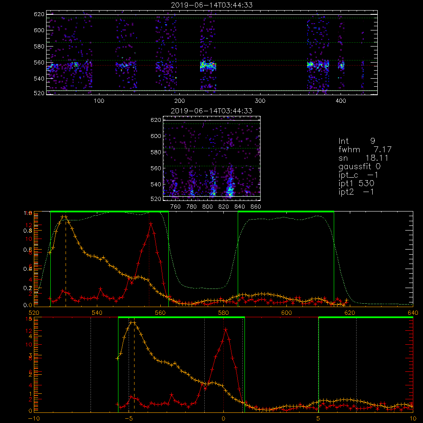This screenshot has height=423, width=423.
Task: Select the 'ipt1 530' readout line
Action: pos(356,184)
